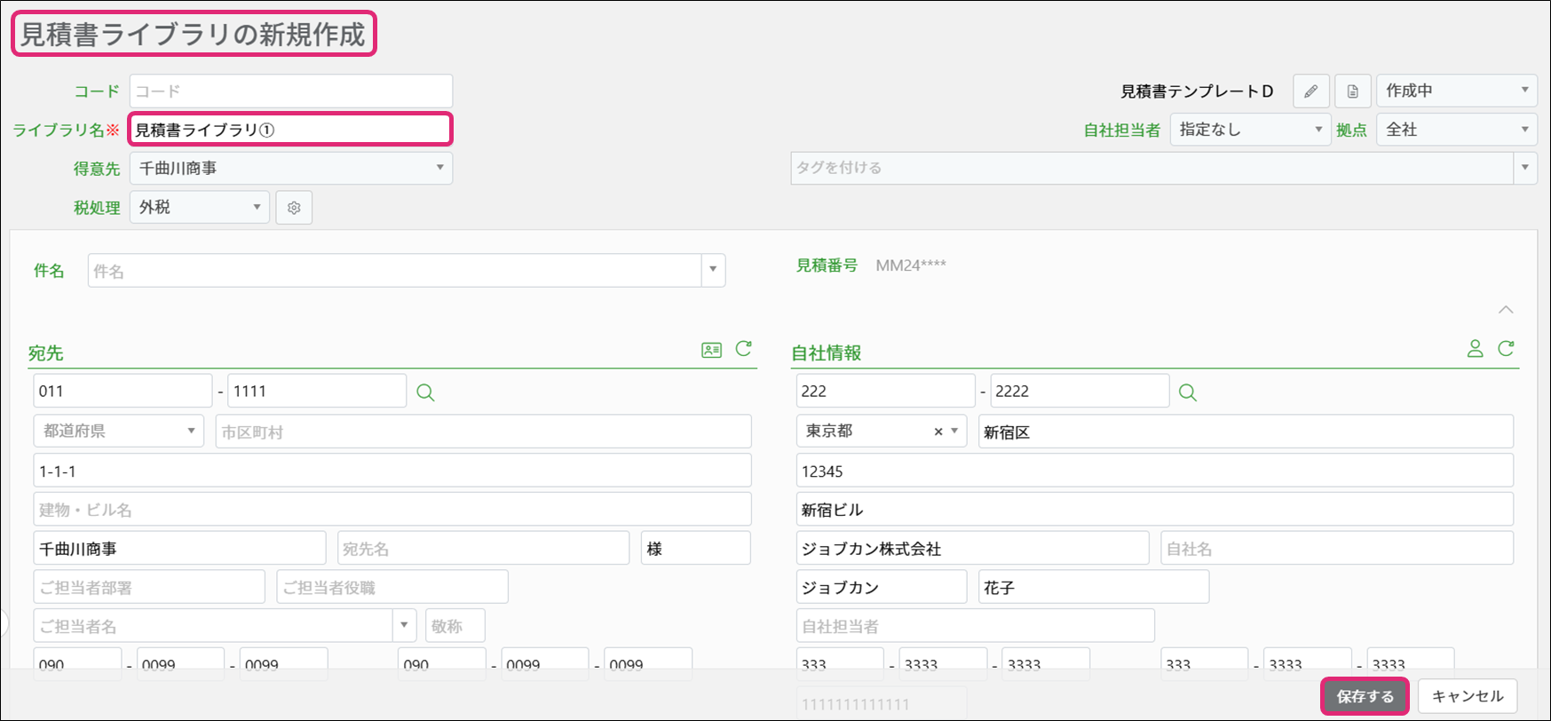This screenshot has width=1551, height=721.
Task: Collapse the section with the chevron up arrow
Action: coord(1506,310)
